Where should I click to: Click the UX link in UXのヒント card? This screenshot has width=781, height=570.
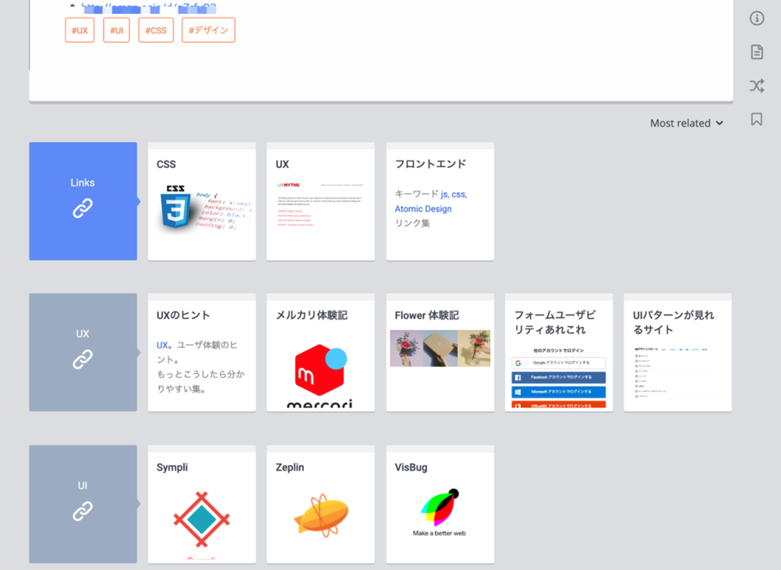pos(162,345)
